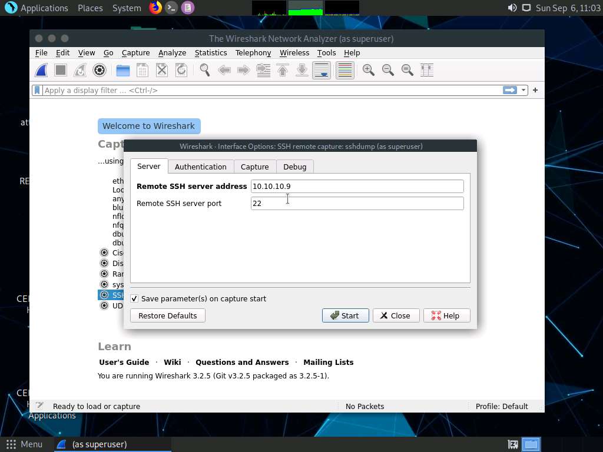Click the expert information icon in status bar
The width and height of the screenshot is (603, 452).
pos(39,406)
